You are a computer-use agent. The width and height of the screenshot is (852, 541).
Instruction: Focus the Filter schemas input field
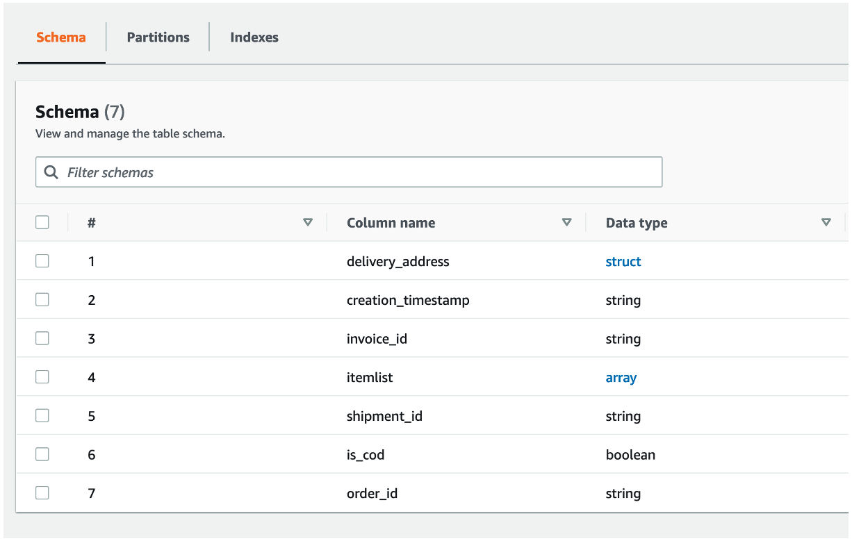click(361, 172)
